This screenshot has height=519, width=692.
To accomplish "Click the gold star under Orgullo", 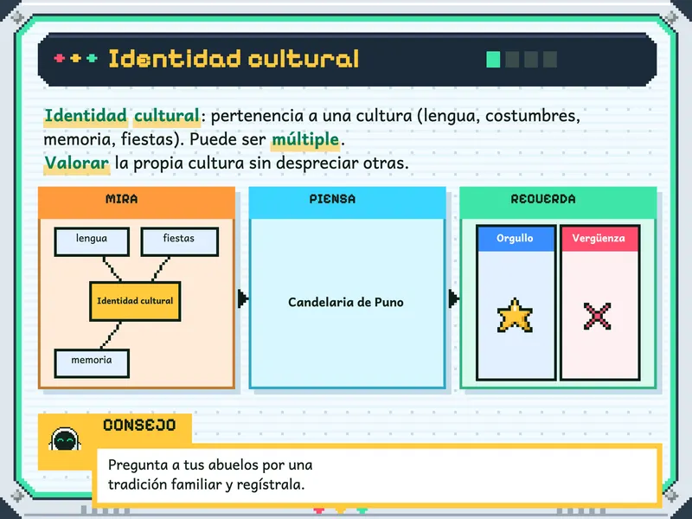I will 515,315.
